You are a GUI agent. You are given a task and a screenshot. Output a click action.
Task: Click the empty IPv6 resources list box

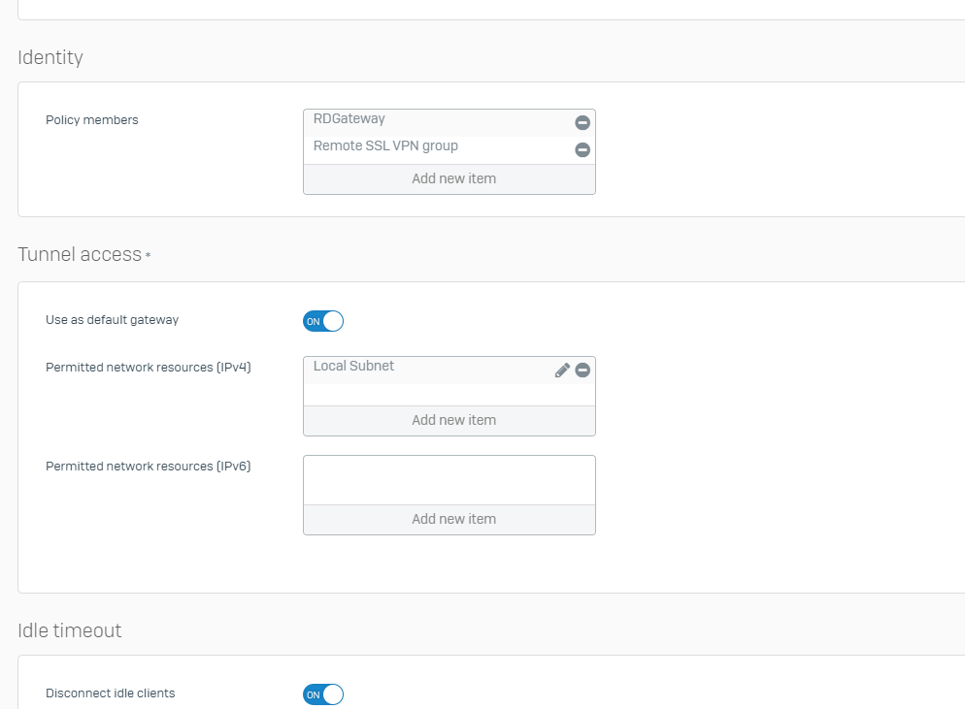449,480
